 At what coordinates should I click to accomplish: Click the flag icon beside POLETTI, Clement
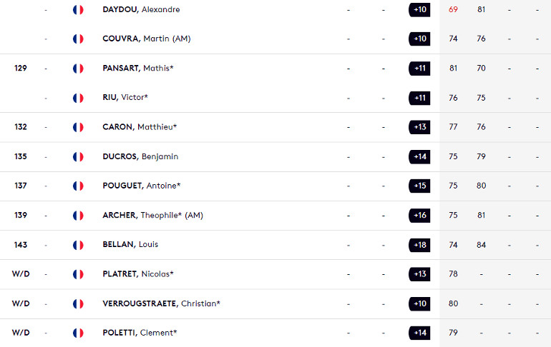[78, 333]
